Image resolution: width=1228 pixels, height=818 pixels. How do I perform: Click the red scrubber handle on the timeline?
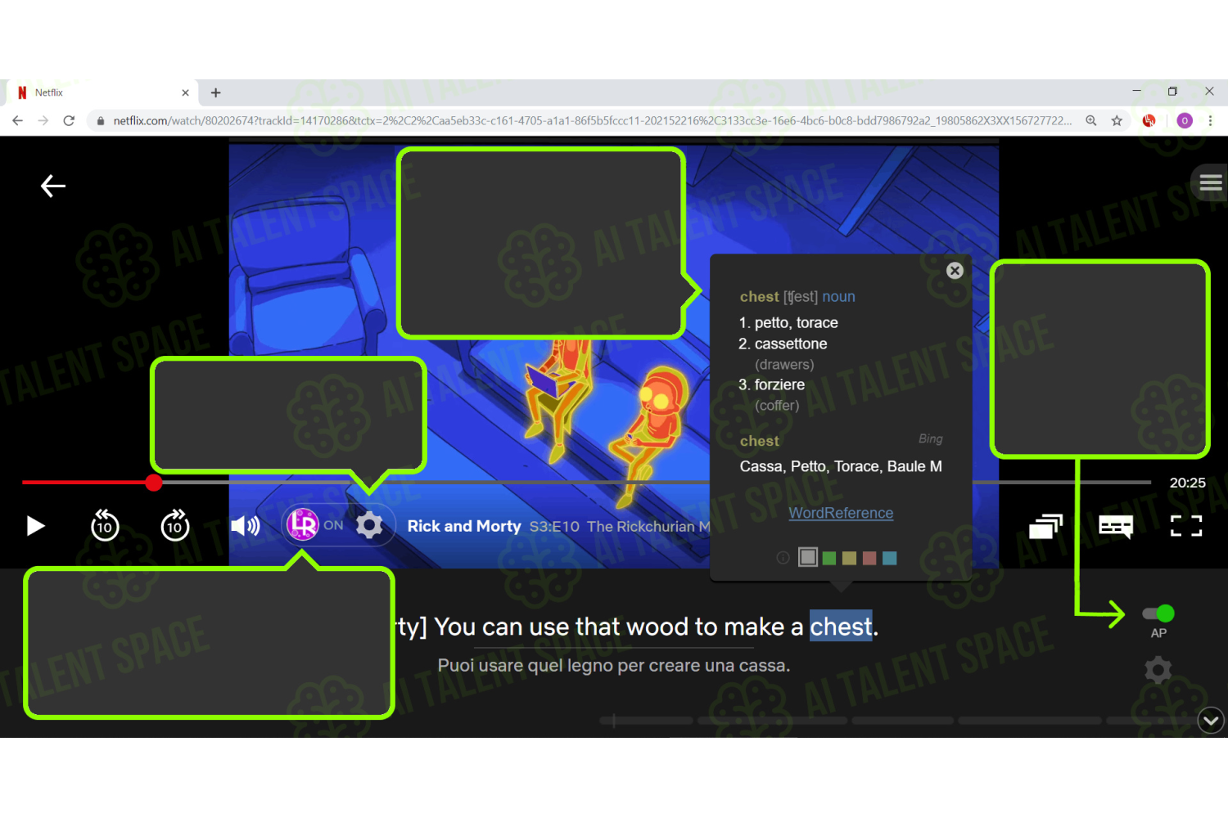pos(154,483)
